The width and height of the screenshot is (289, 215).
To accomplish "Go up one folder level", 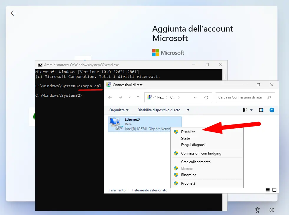I will [138, 97].
